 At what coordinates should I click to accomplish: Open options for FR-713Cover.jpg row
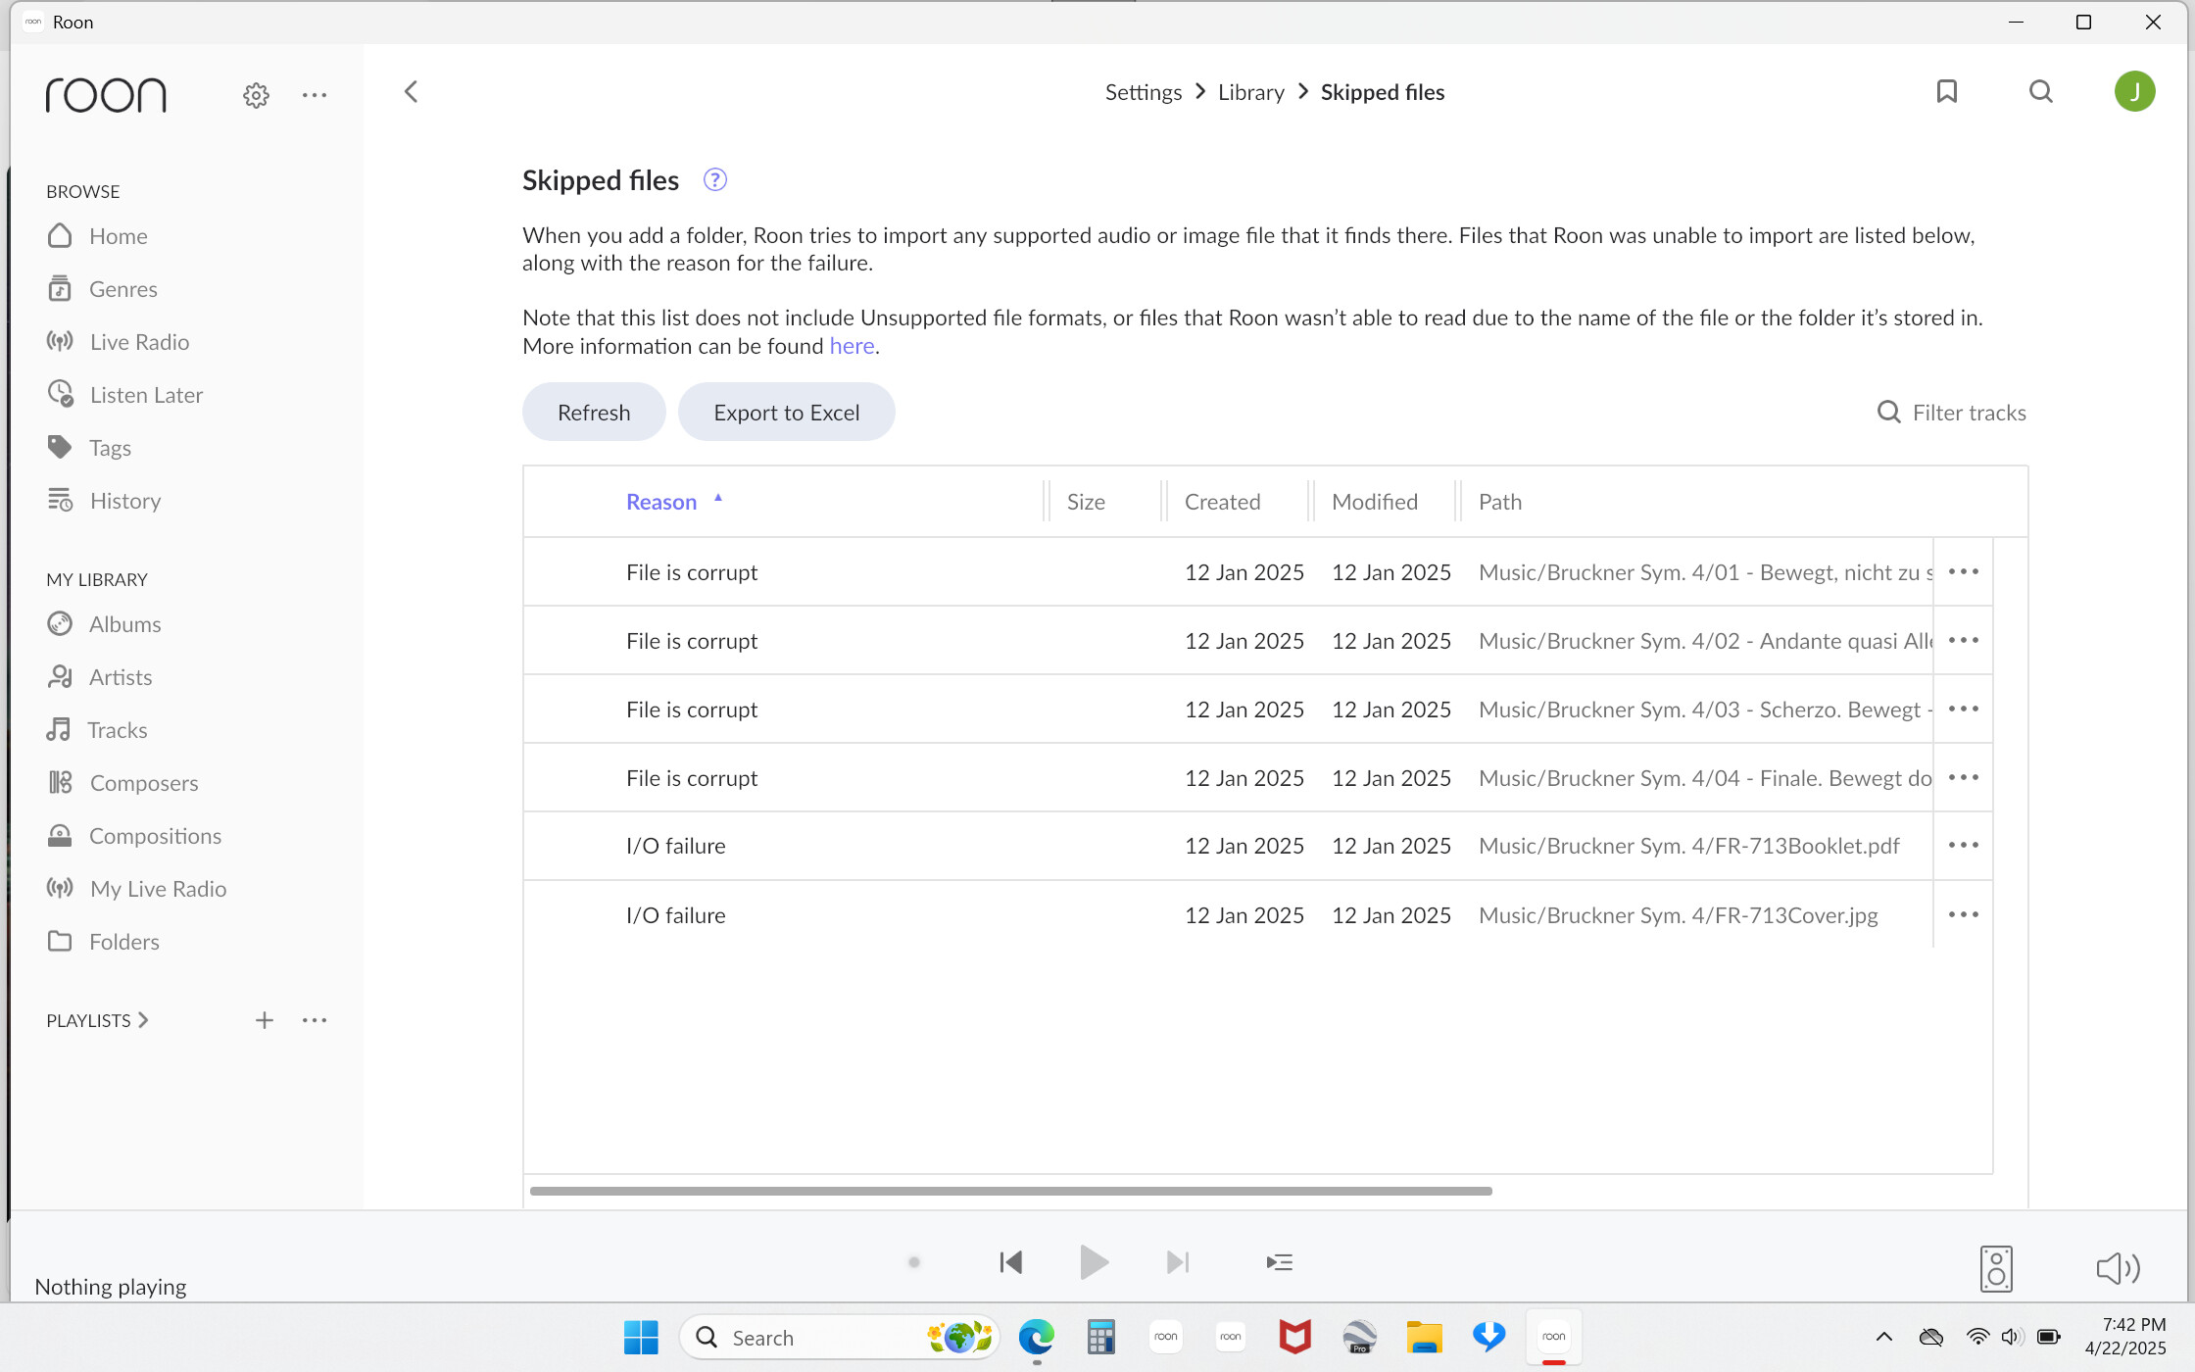coord(1963,914)
